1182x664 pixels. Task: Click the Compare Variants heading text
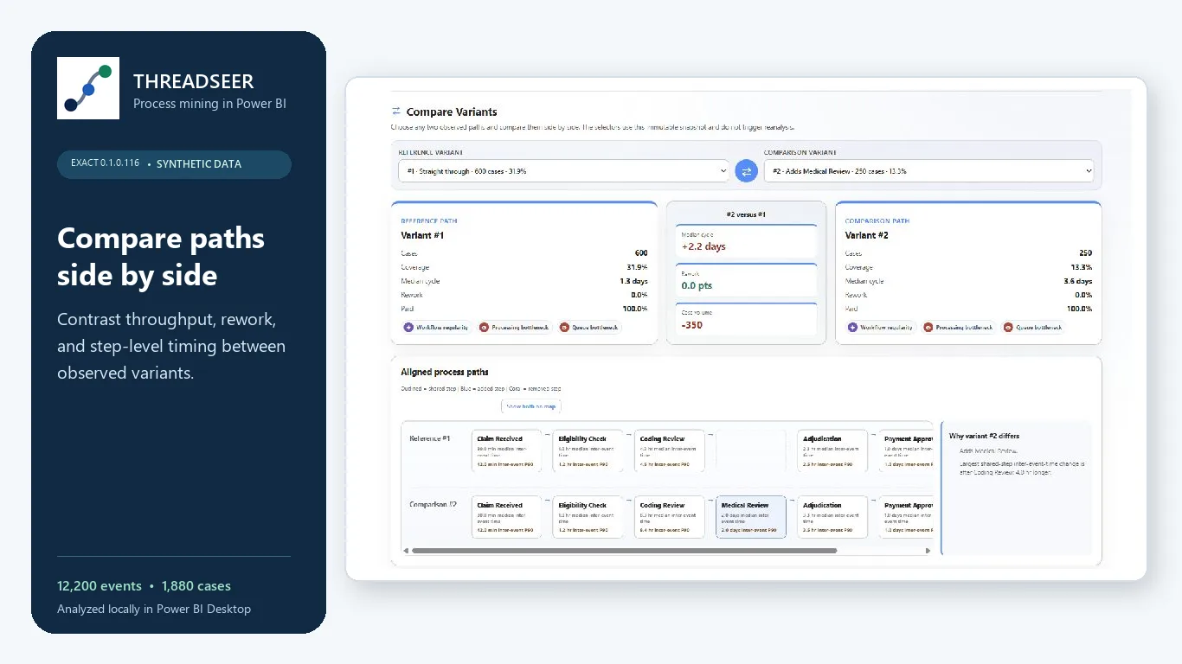tap(452, 112)
